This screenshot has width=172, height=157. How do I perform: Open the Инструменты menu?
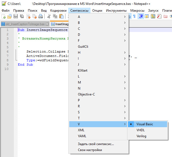tap(116, 11)
